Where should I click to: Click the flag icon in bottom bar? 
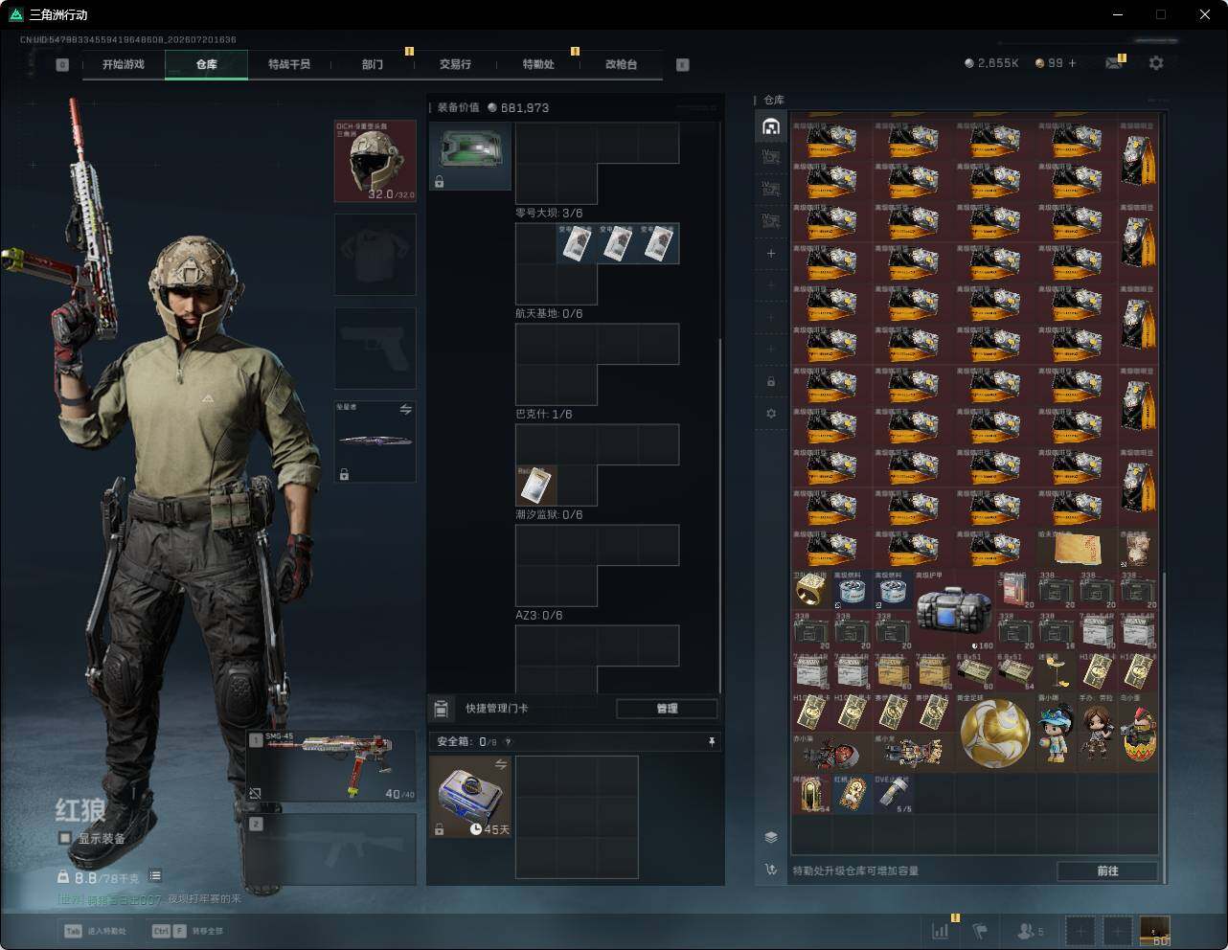coord(980,931)
